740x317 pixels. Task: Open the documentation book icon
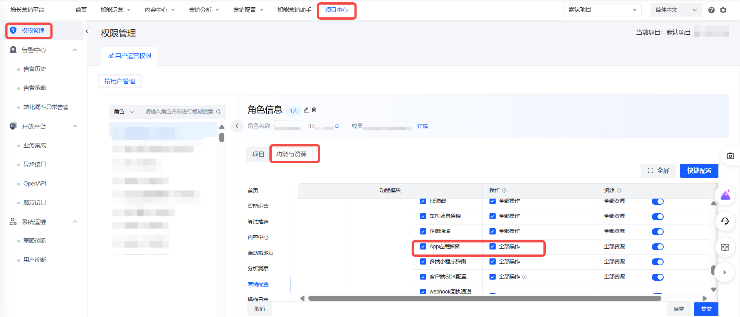coord(725,247)
